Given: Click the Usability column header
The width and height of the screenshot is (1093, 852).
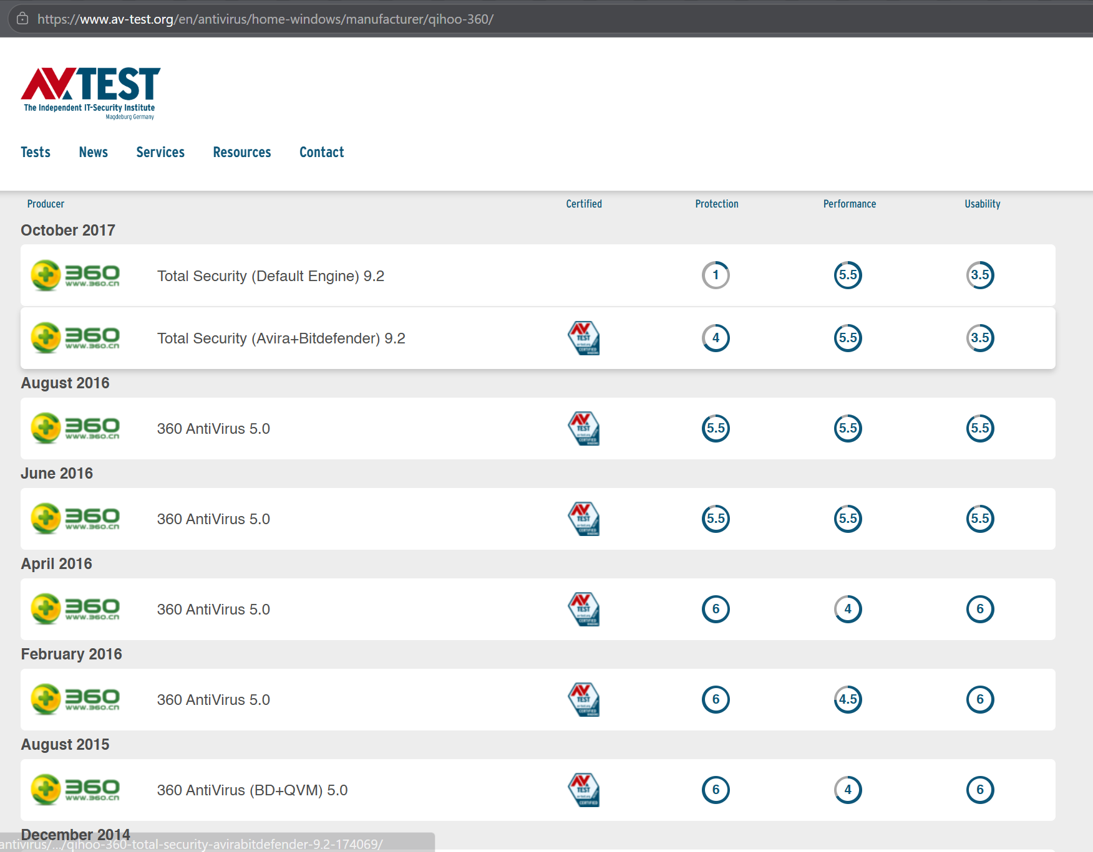Looking at the screenshot, I should pyautogui.click(x=983, y=204).
